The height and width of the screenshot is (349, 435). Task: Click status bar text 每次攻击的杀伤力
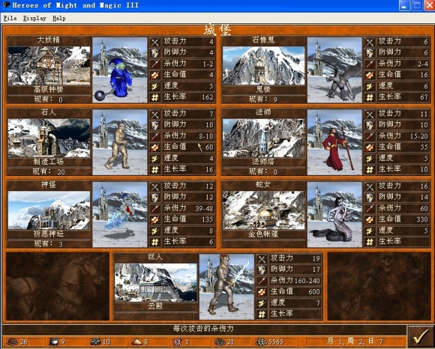coord(203,329)
